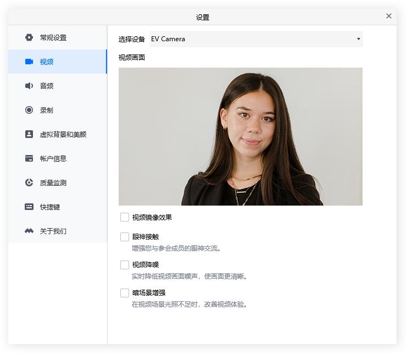This screenshot has width=407, height=354.
Task: Click the 选择设备 label
Action: (x=132, y=39)
